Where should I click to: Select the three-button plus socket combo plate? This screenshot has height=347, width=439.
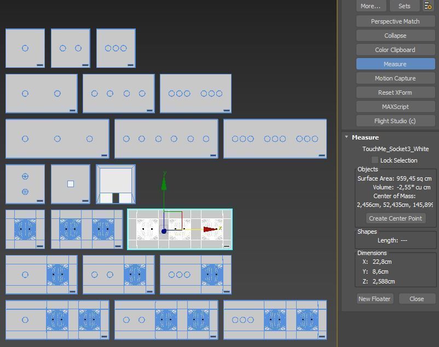[x=196, y=275]
